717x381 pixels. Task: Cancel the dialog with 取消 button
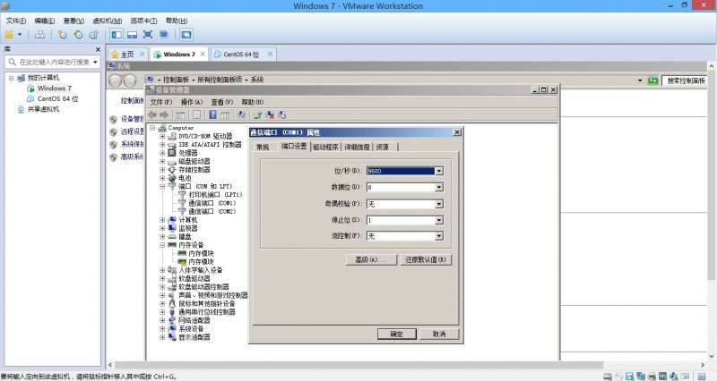point(439,334)
